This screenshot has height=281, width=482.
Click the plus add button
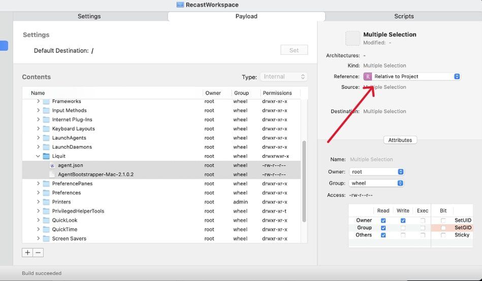point(27,253)
